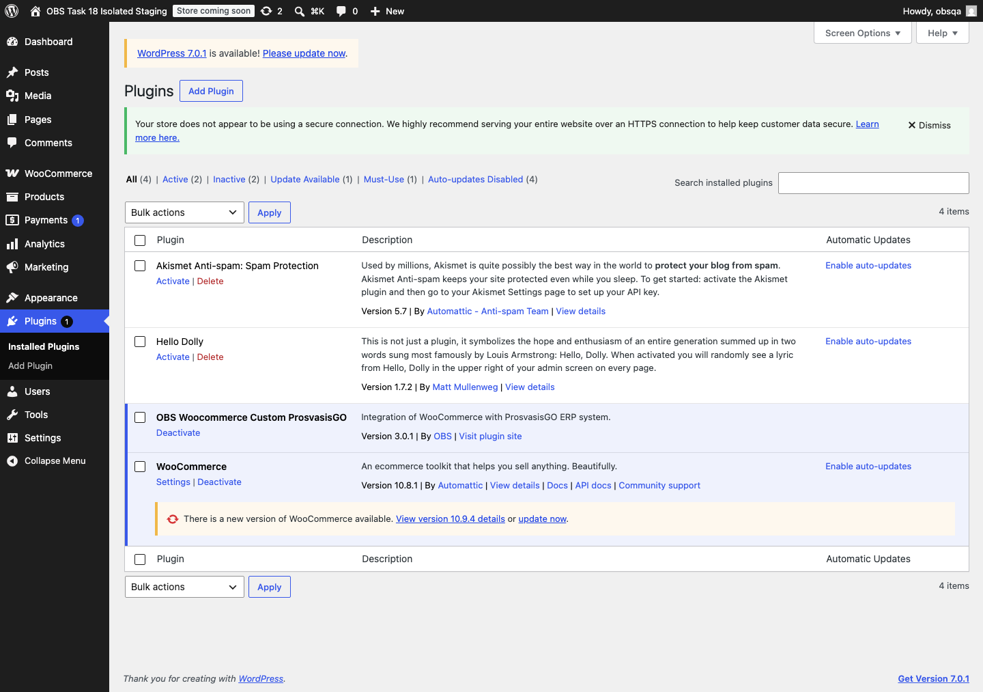983x692 pixels.
Task: Enable auto-updates for WooCommerce
Action: [x=868, y=466]
